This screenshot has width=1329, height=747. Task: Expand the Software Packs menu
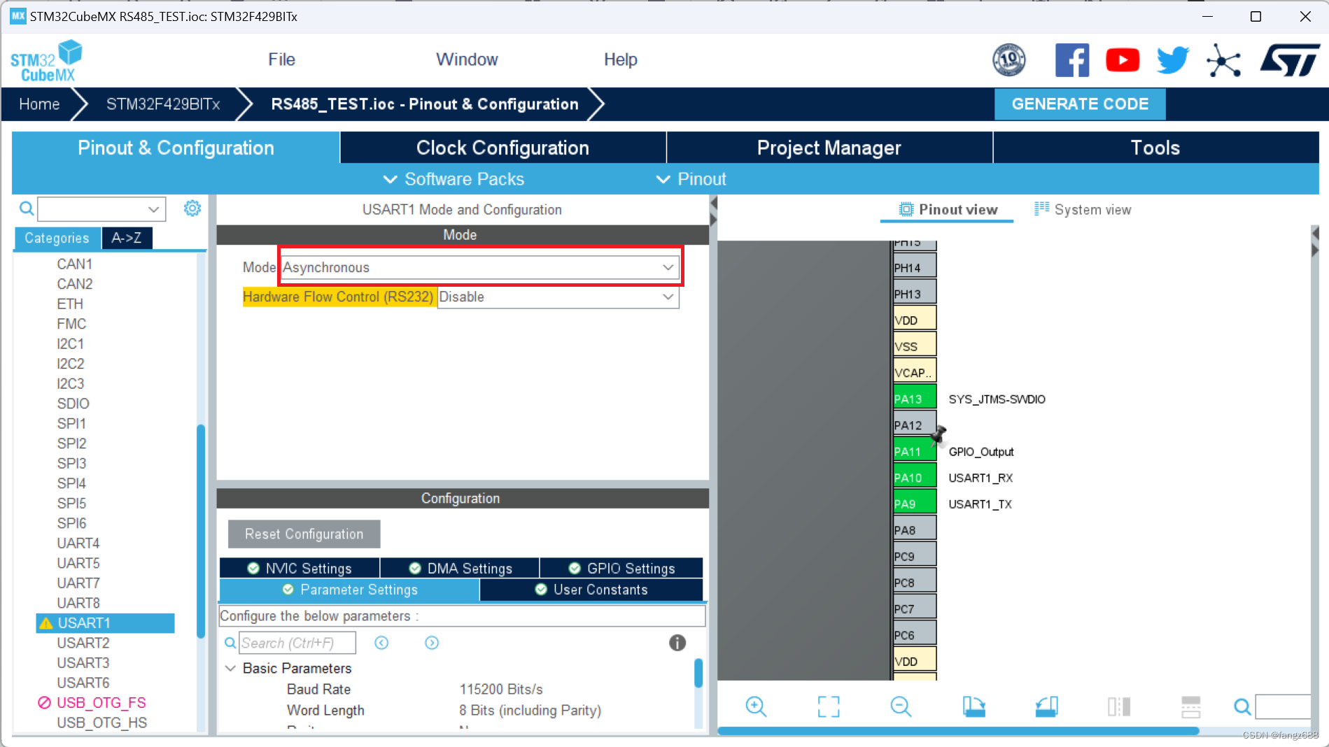454,179
